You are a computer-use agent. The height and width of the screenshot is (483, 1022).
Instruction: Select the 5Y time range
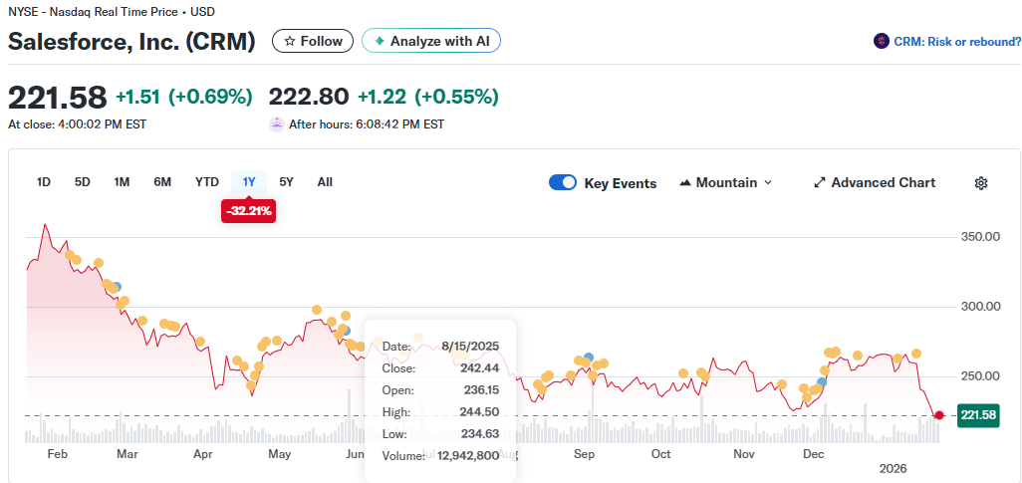286,182
